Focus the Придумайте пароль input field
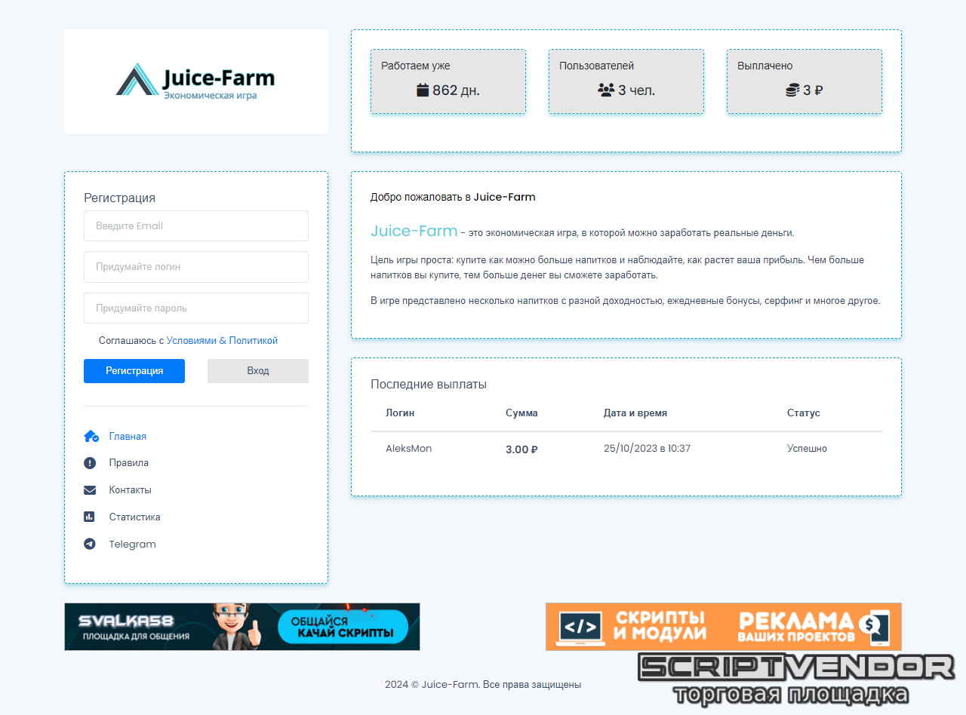 pyautogui.click(x=195, y=308)
